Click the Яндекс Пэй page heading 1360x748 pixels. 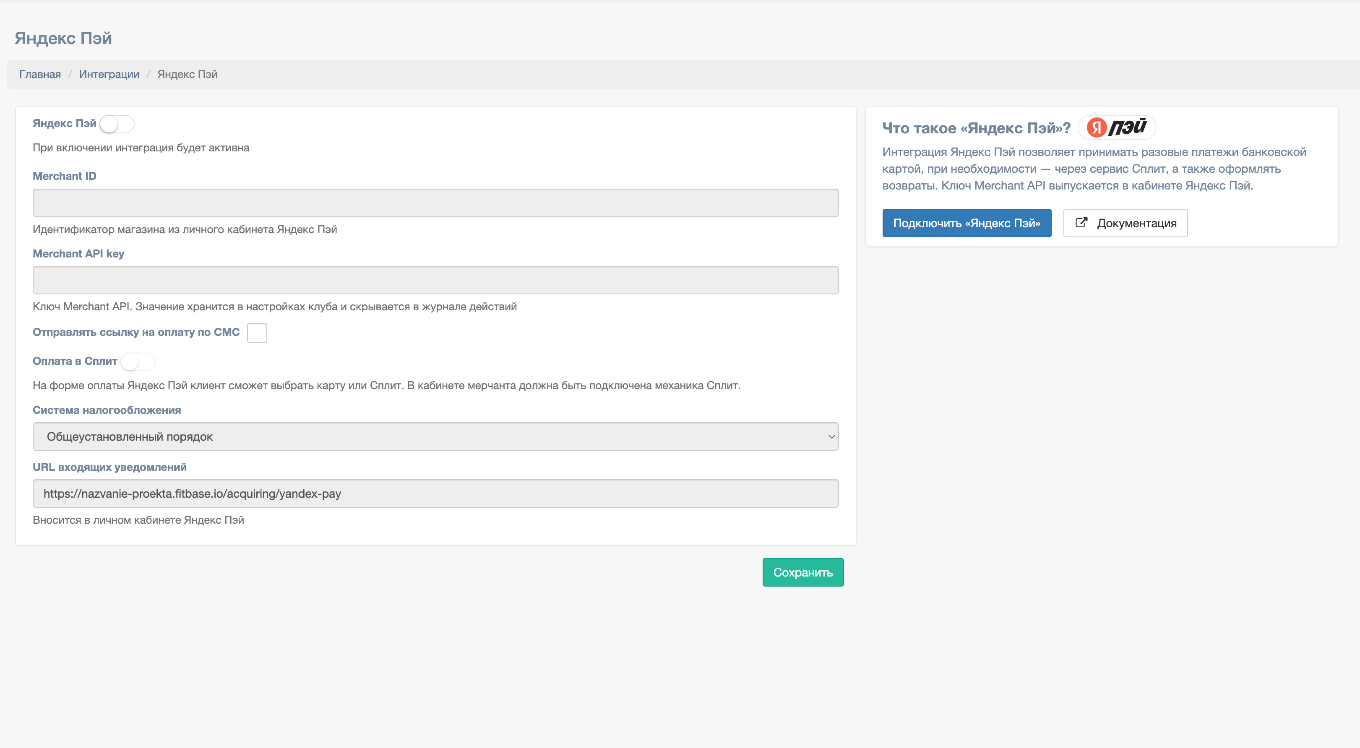pos(63,39)
